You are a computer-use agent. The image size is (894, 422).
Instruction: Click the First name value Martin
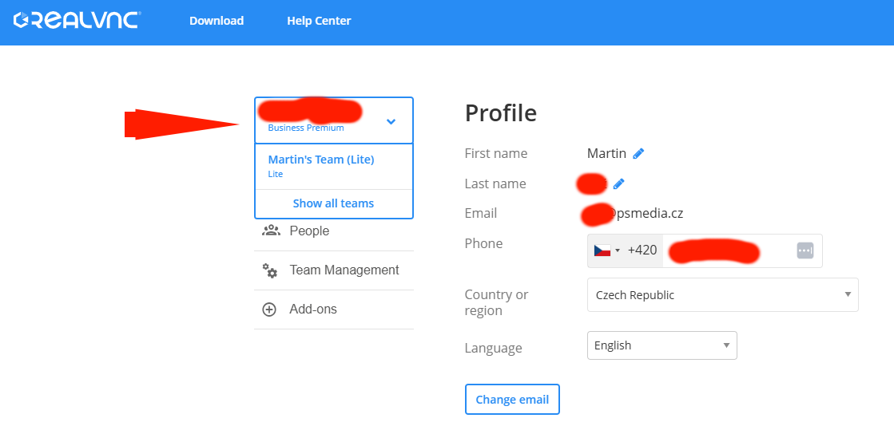click(x=606, y=153)
